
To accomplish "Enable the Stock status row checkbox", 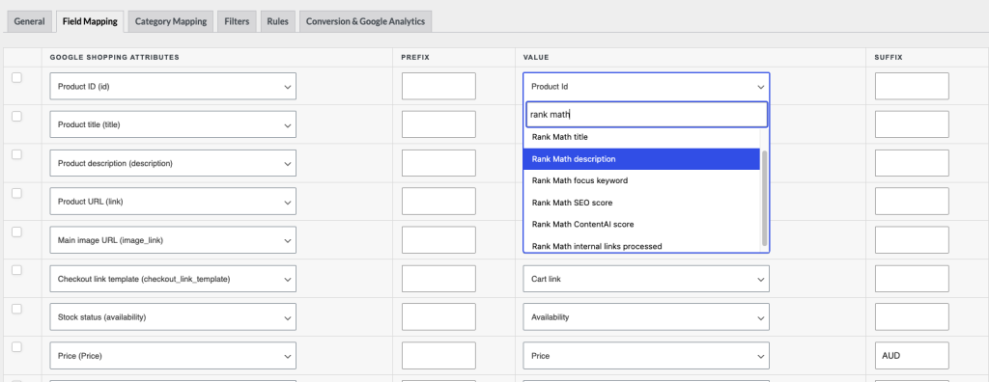I will point(17,309).
